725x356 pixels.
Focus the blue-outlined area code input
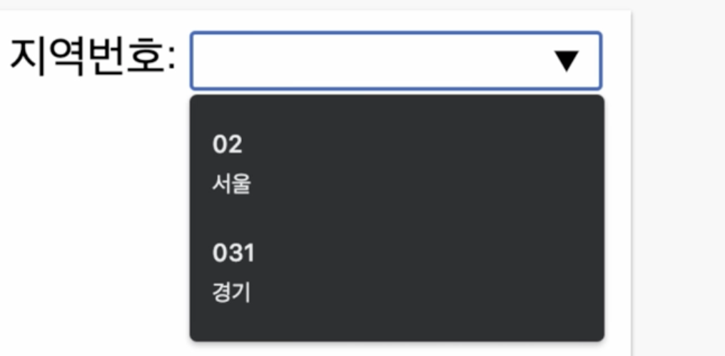(371, 61)
